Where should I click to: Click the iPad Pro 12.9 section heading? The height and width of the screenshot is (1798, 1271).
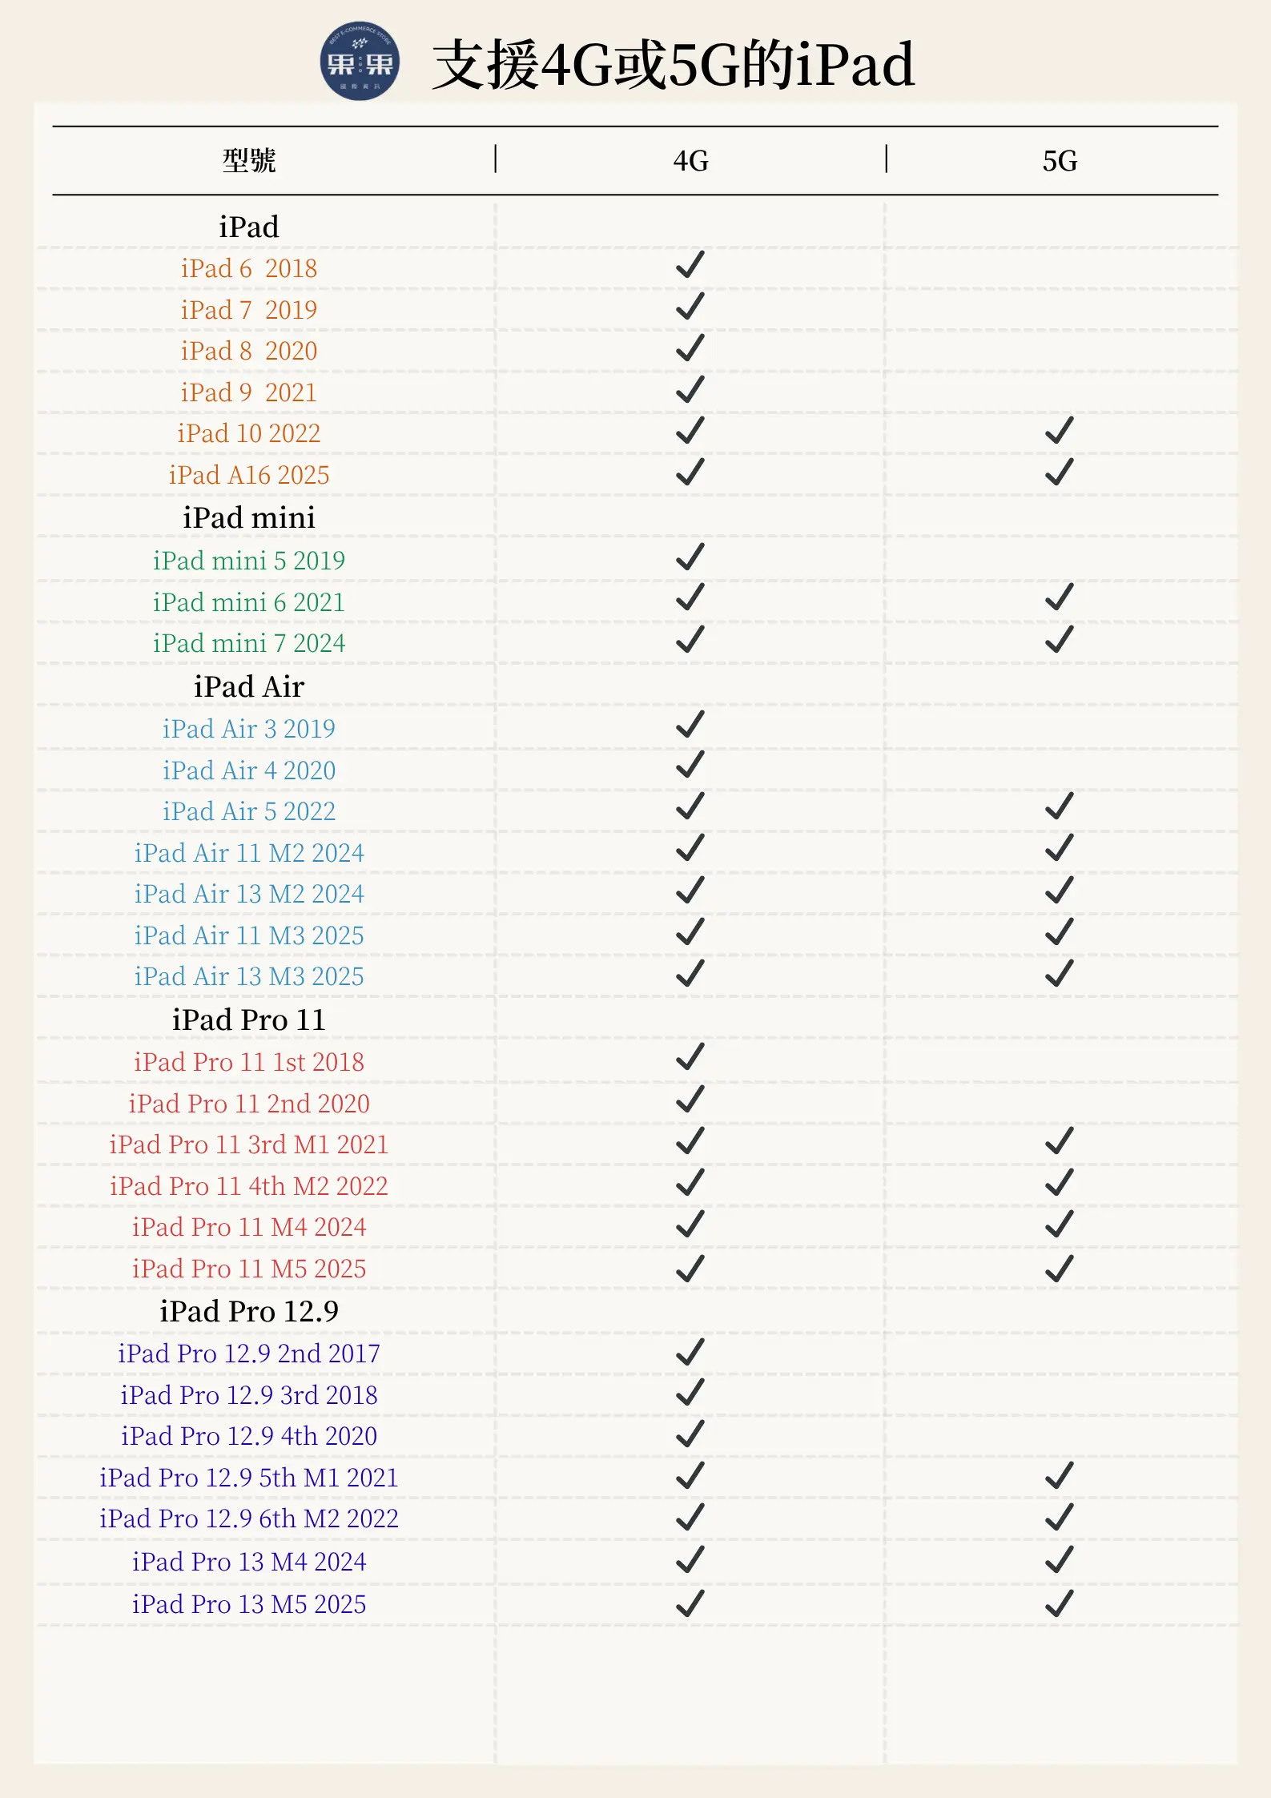[x=249, y=1311]
